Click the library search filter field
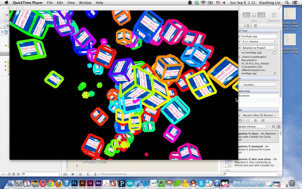Viewport: 302px width, 189px height. [x=251, y=174]
